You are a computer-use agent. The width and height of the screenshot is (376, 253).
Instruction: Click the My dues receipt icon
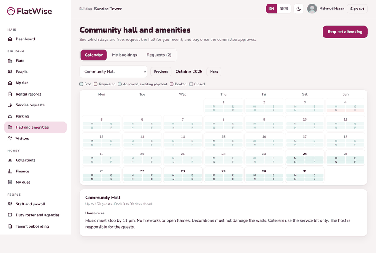click(10, 182)
